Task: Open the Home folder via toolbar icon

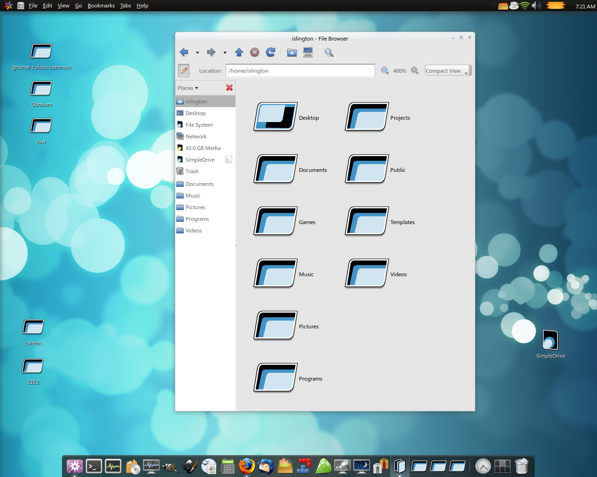Action: 292,52
